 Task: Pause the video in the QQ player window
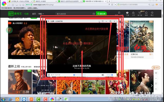(49, 75)
